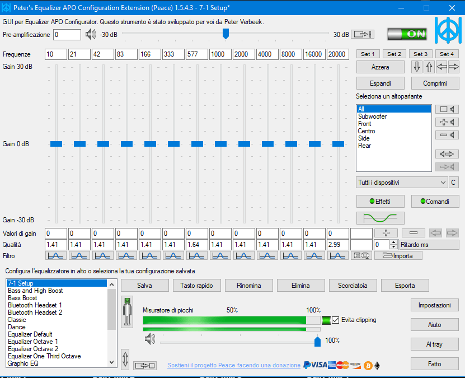Mute pre-amplification via the speaker icon

[90, 34]
